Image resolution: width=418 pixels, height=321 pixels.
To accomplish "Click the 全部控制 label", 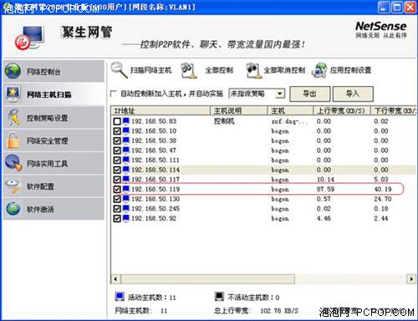I will click(x=219, y=70).
